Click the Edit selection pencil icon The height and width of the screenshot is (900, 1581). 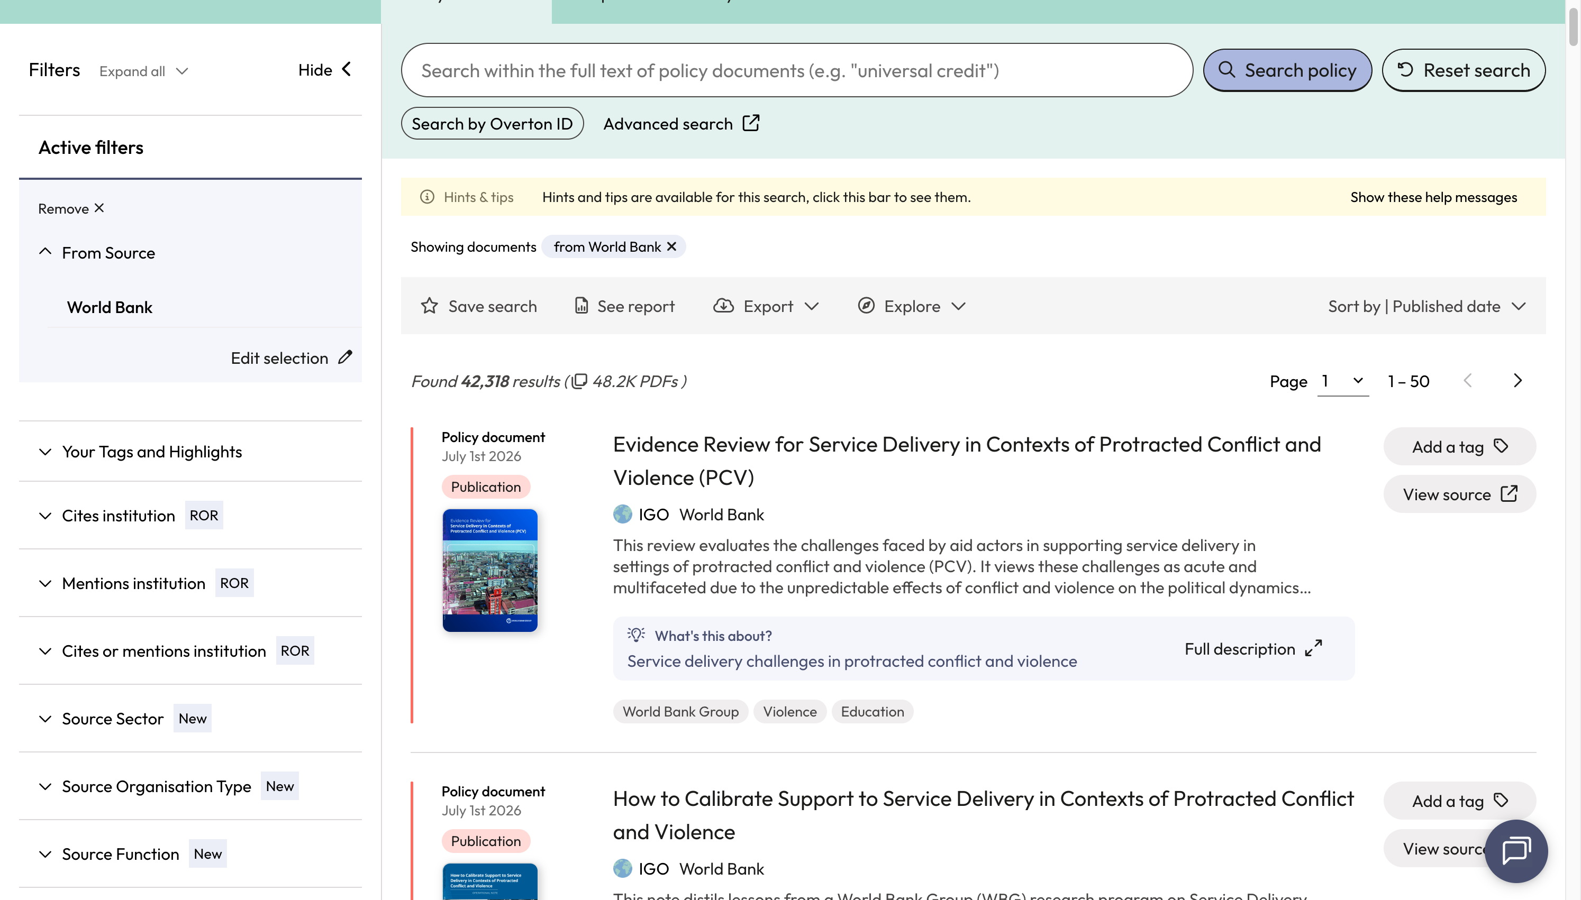click(x=345, y=357)
